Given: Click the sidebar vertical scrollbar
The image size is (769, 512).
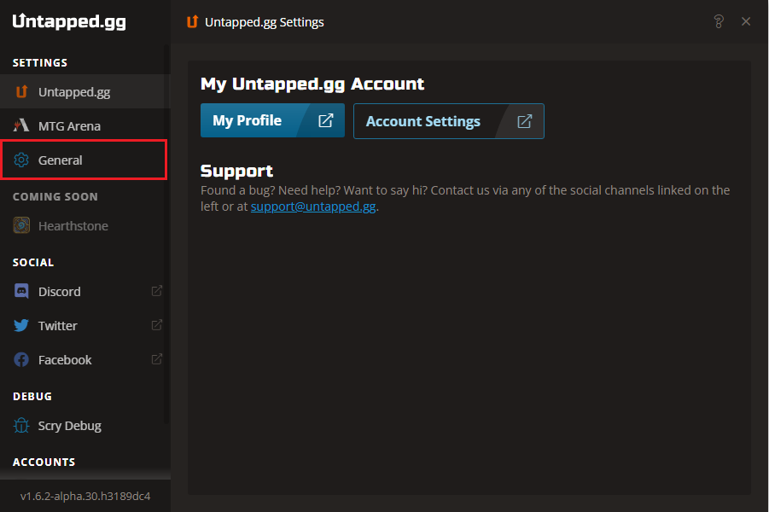Looking at the screenshot, I should (x=166, y=234).
